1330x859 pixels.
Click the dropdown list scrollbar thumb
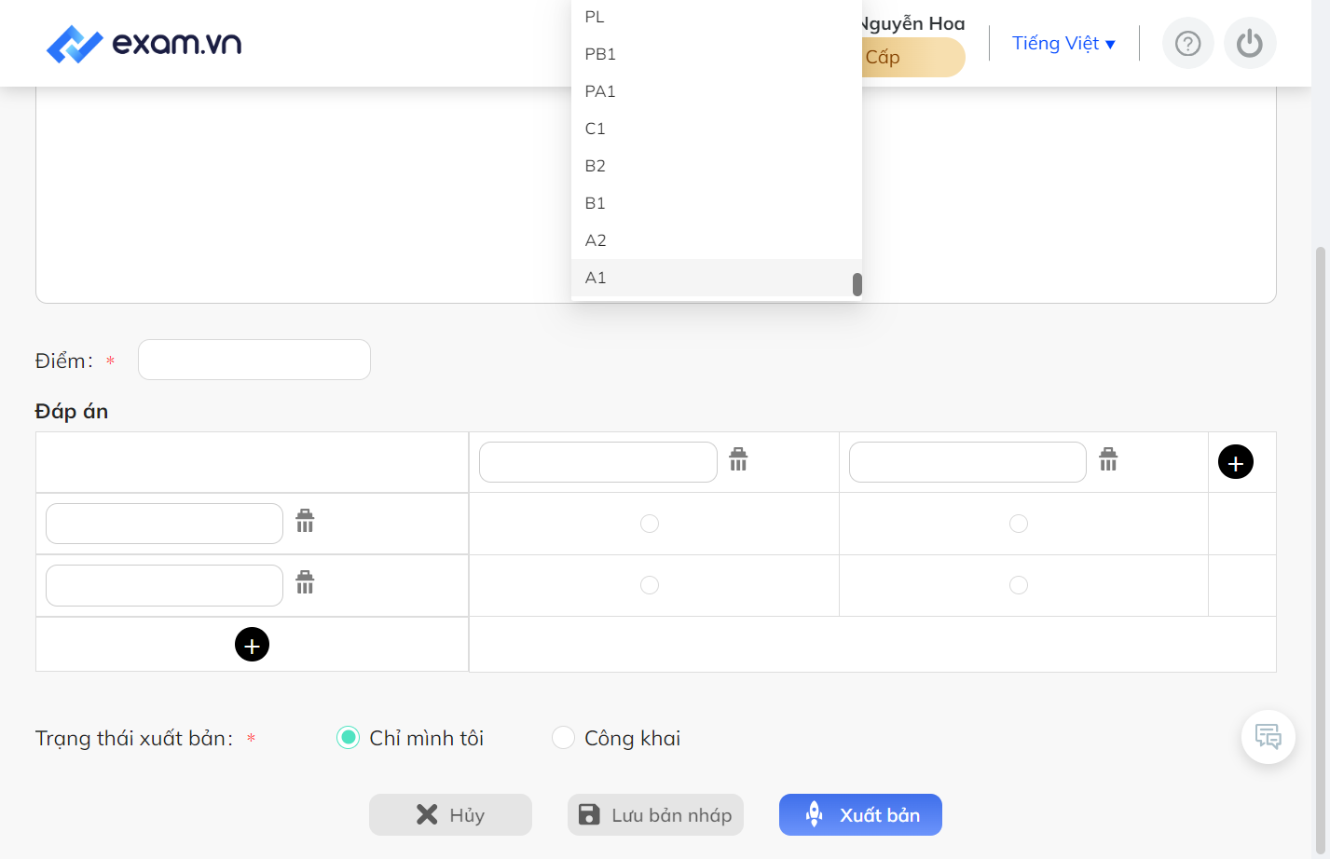tap(857, 284)
